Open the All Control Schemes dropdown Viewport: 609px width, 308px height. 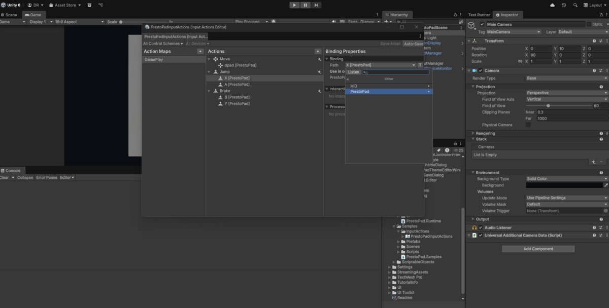point(162,44)
